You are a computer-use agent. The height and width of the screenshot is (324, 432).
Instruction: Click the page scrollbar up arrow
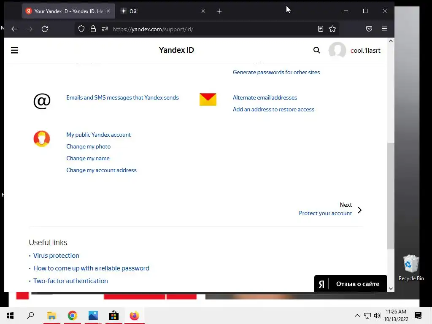391,41
